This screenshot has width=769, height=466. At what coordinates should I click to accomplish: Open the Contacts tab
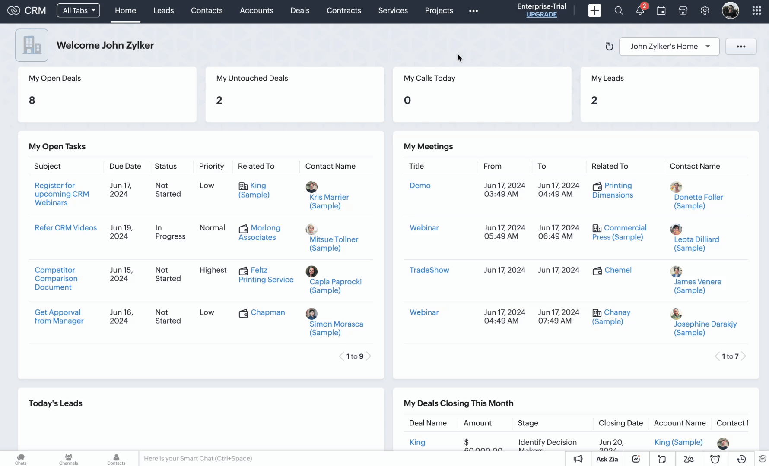coord(207,11)
